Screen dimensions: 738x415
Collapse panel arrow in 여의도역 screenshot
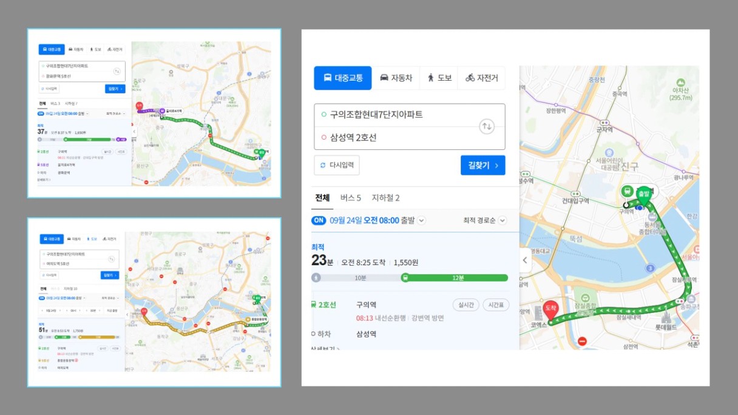(127, 315)
